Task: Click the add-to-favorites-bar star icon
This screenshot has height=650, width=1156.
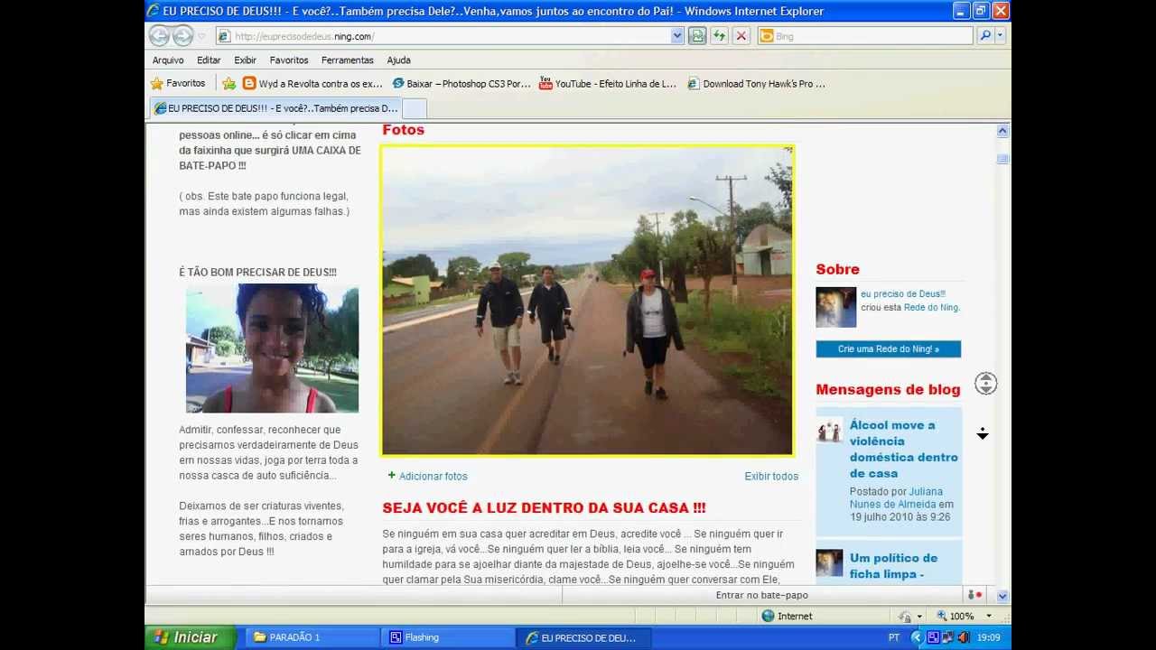Action: (229, 83)
